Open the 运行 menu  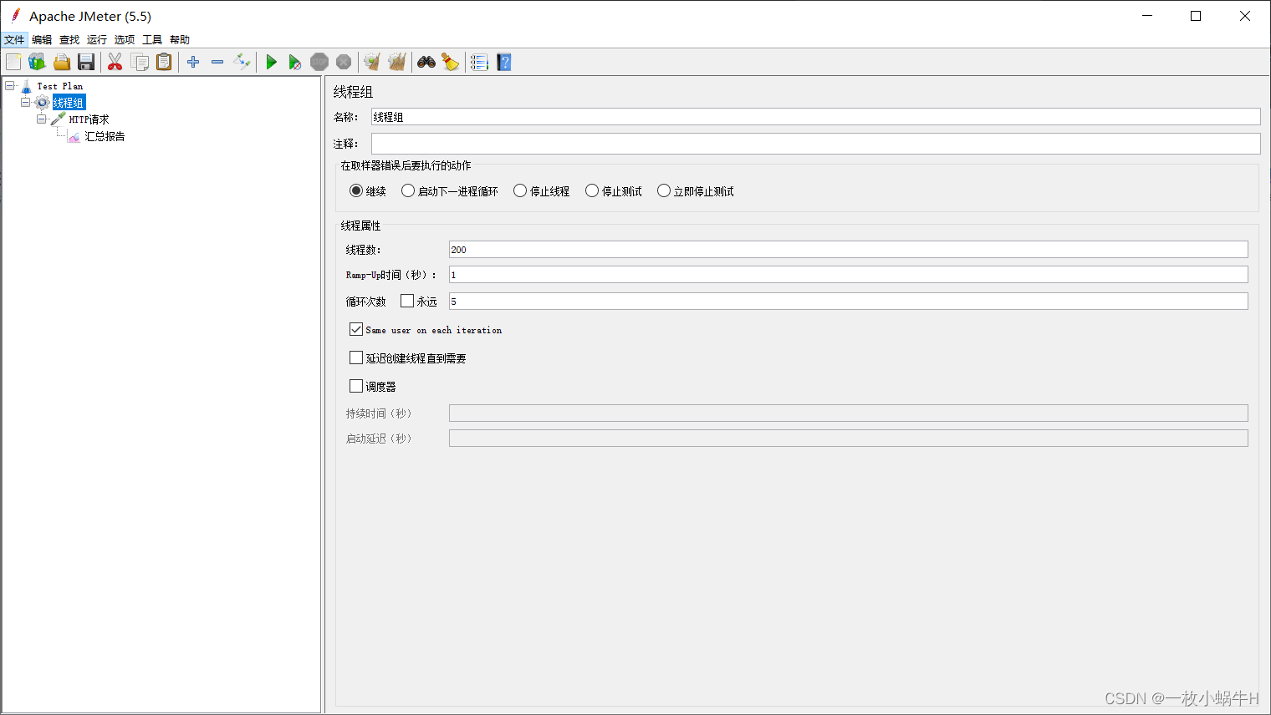pyautogui.click(x=97, y=39)
